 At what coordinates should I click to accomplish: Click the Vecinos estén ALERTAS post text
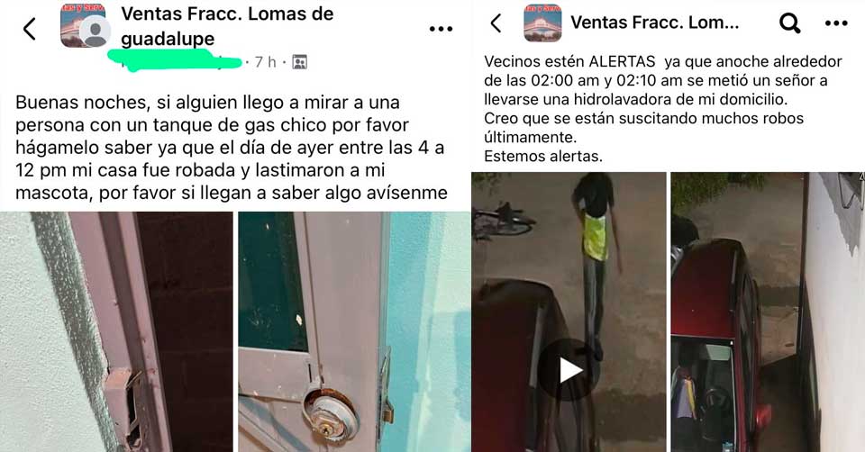663,109
